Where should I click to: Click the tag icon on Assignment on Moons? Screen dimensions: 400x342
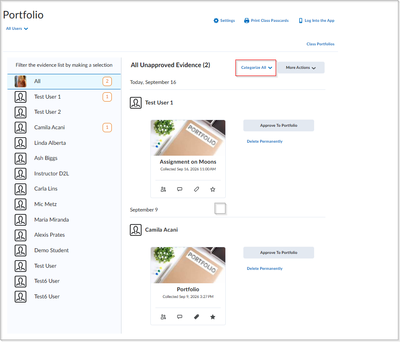click(x=196, y=189)
